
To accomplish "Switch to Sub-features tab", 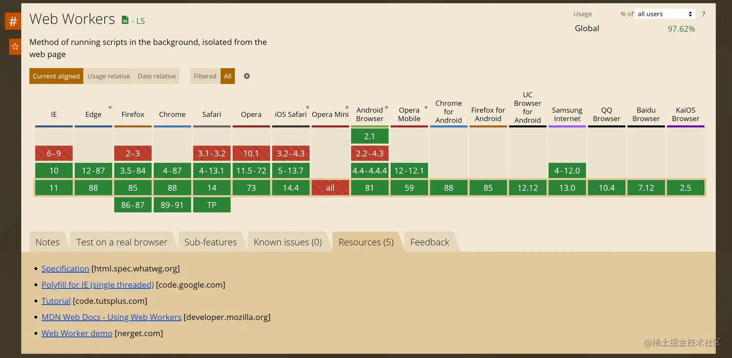I will pyautogui.click(x=211, y=242).
